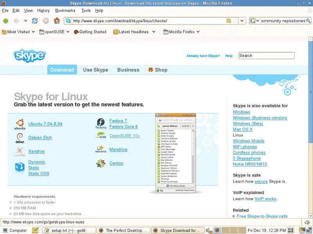313x234 pixels.
Task: Click the Skype site icon in address bar
Action: pyautogui.click(x=68, y=21)
